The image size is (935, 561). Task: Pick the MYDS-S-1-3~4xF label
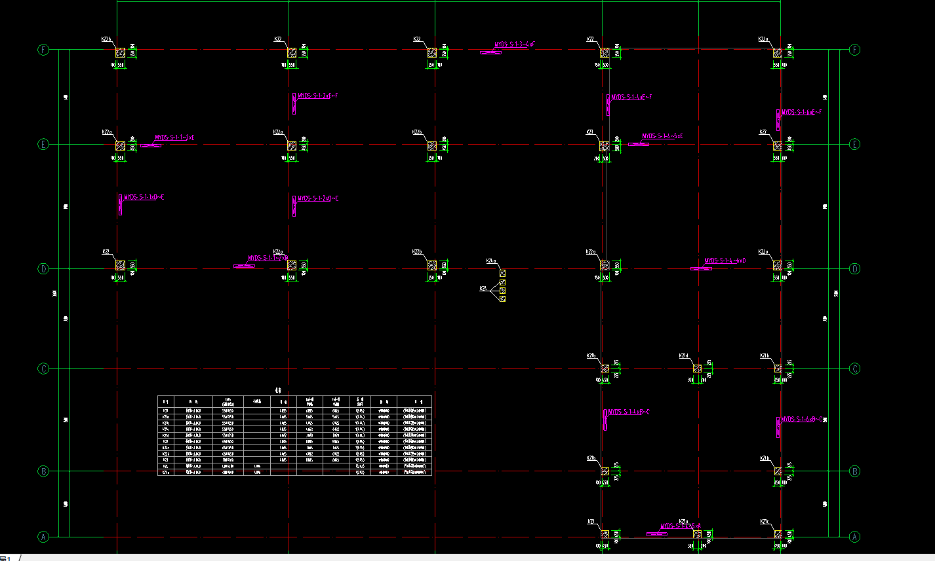[x=515, y=45]
